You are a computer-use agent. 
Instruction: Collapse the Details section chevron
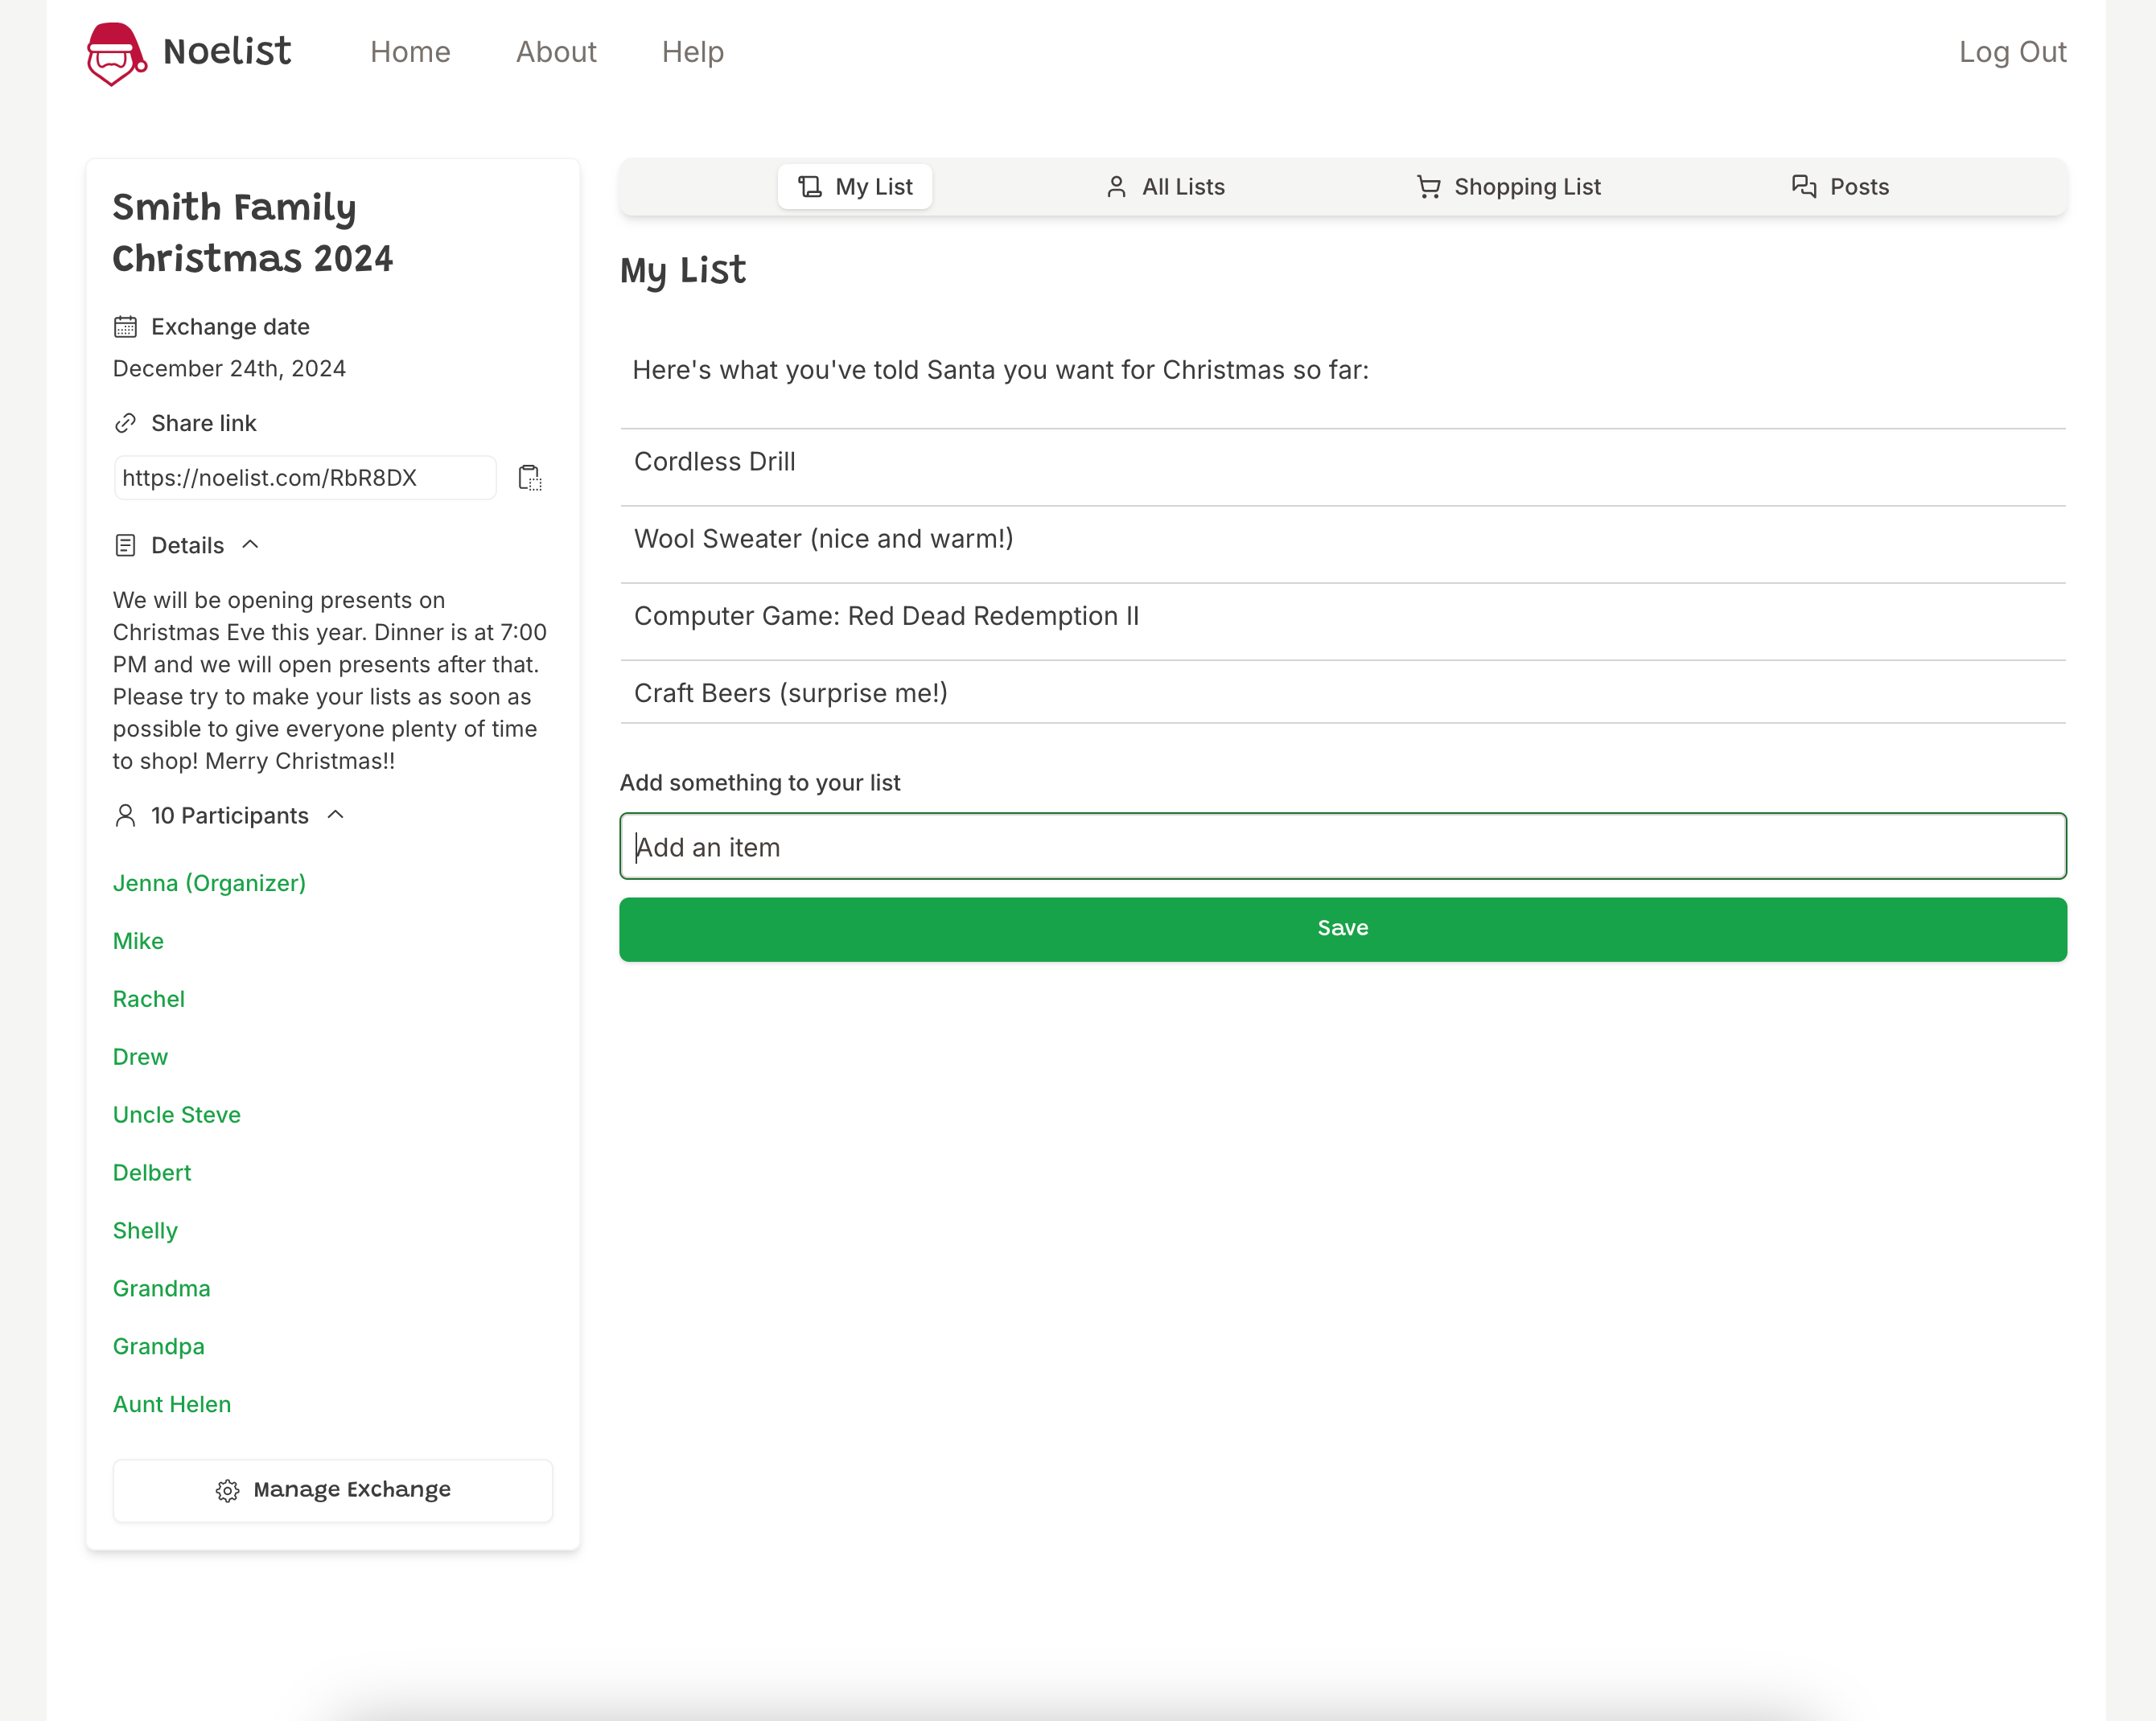(x=251, y=544)
